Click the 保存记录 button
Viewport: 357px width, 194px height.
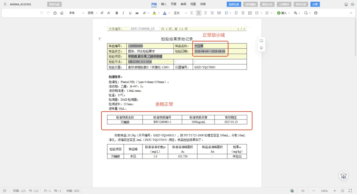301,4
